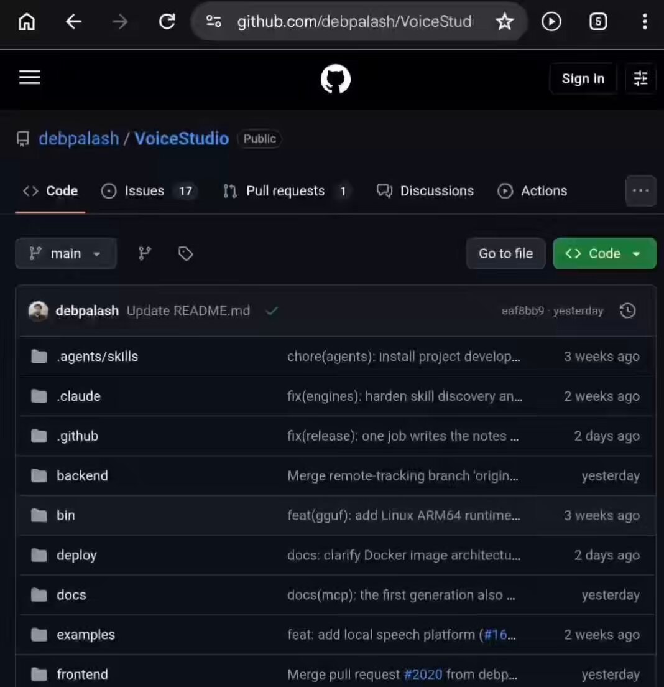
Task: Click the folder icon of .claude
Action: (x=39, y=396)
